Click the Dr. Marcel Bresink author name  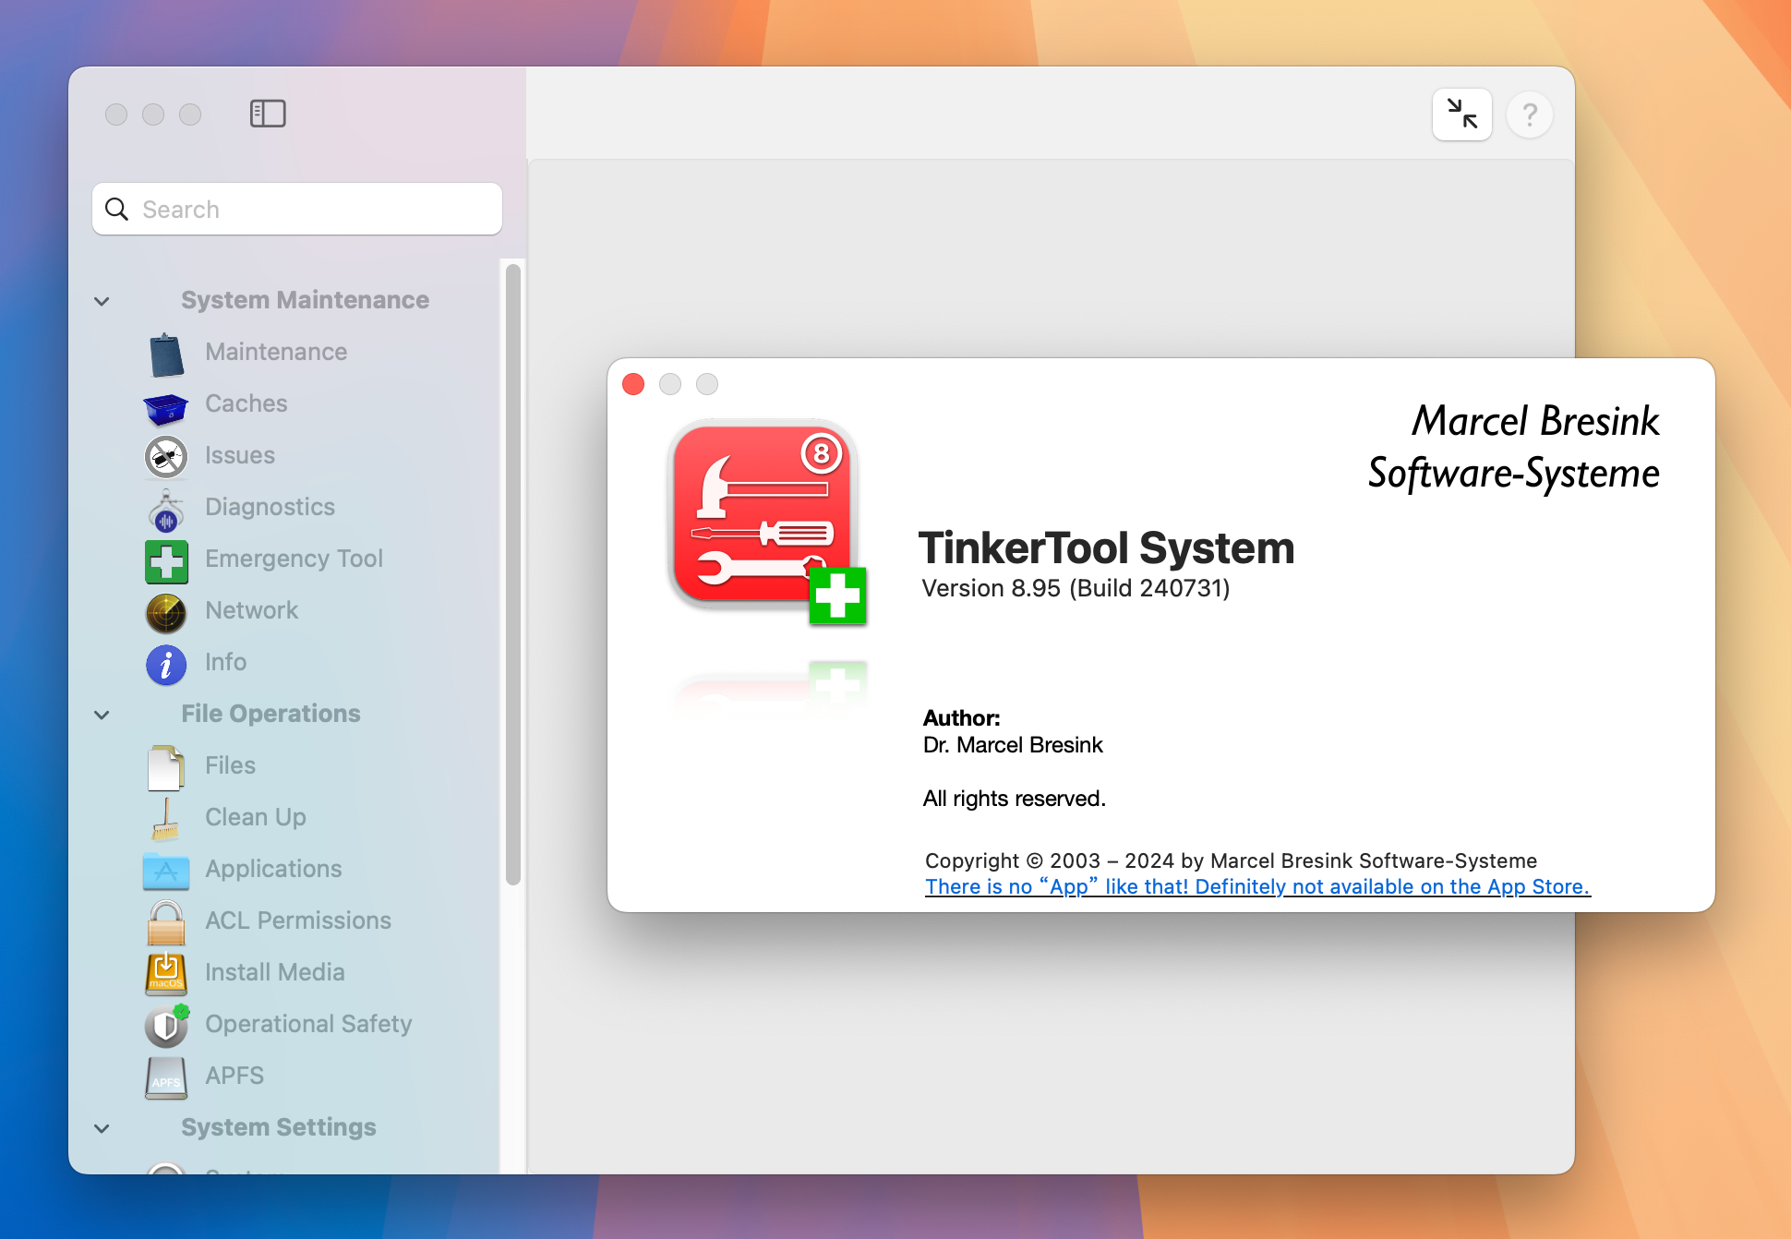[1013, 745]
